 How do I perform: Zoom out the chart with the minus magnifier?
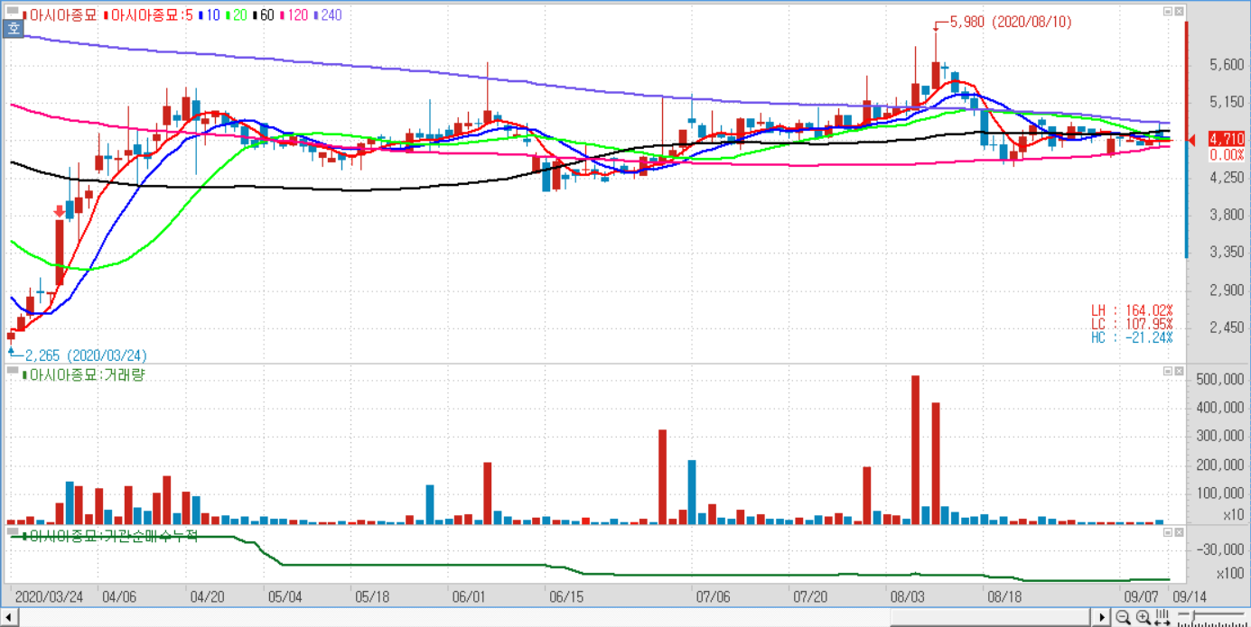click(1123, 618)
